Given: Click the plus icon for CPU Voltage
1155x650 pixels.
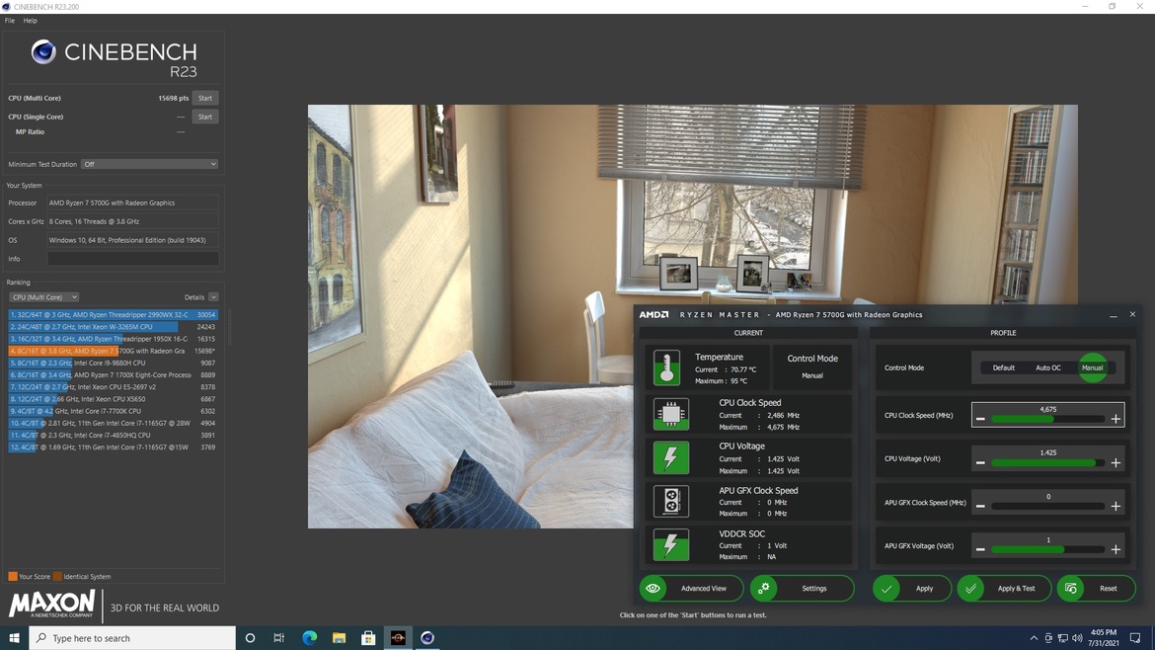Looking at the screenshot, I should 1116,462.
